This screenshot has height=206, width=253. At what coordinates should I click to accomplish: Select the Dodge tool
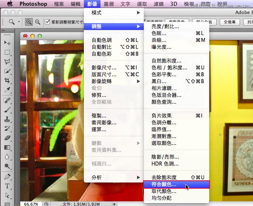tap(7, 166)
